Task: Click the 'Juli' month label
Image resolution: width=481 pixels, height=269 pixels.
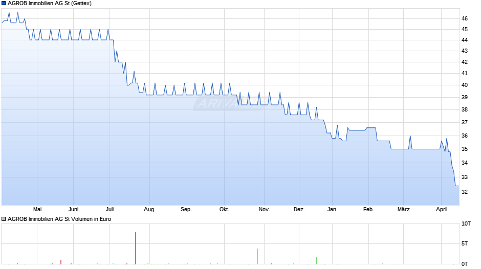Action: tap(110, 209)
